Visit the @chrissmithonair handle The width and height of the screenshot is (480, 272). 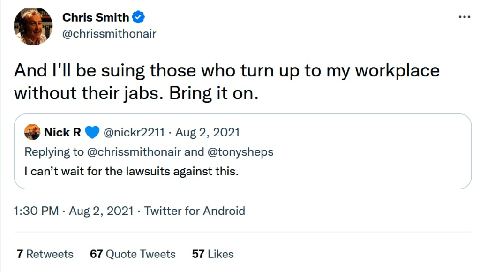[x=109, y=34]
